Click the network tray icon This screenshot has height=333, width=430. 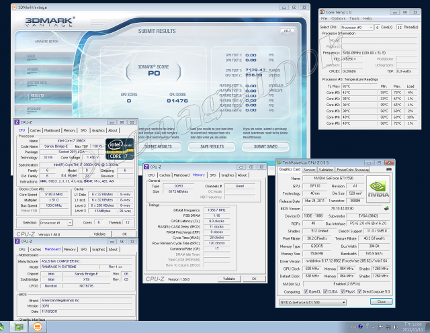tap(388, 327)
